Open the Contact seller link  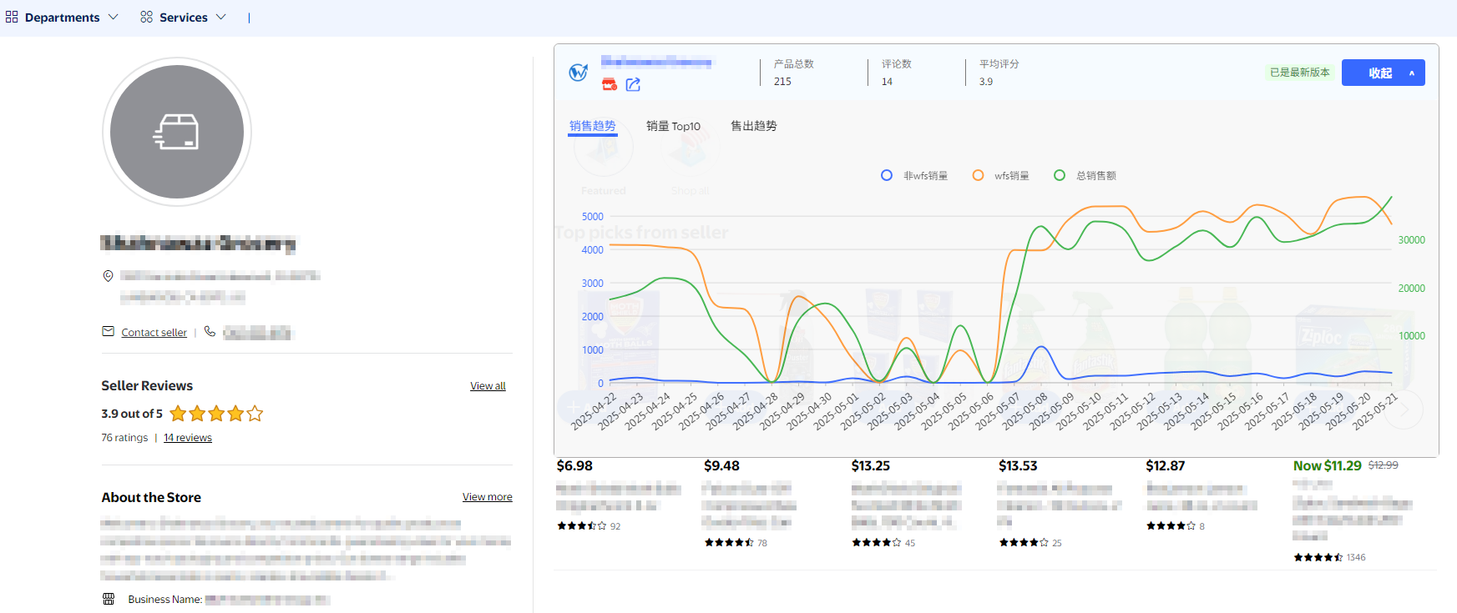click(154, 333)
